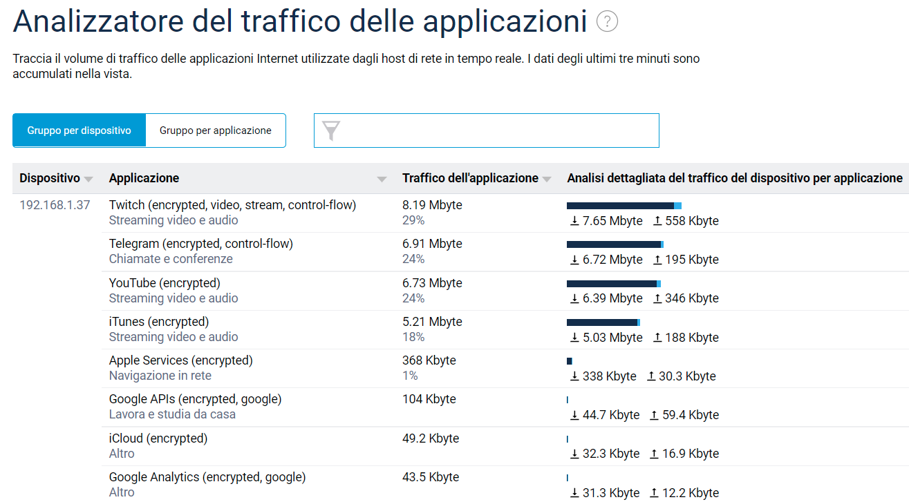Click the help question mark icon
Screen dimensions: 909x502
(x=606, y=22)
